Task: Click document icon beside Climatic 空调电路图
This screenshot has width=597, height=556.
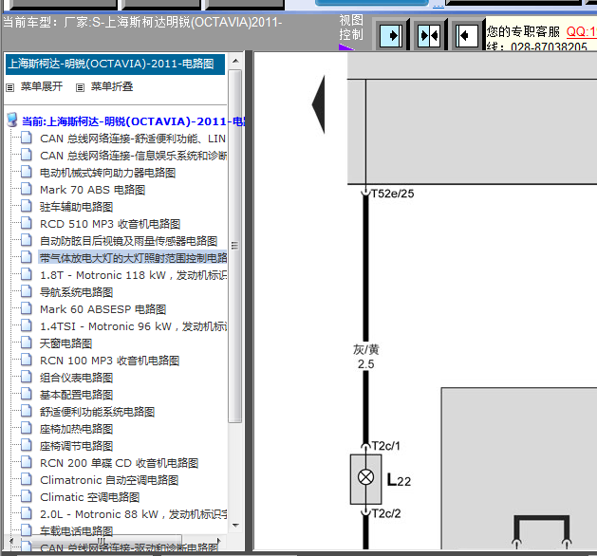Action: click(x=27, y=496)
